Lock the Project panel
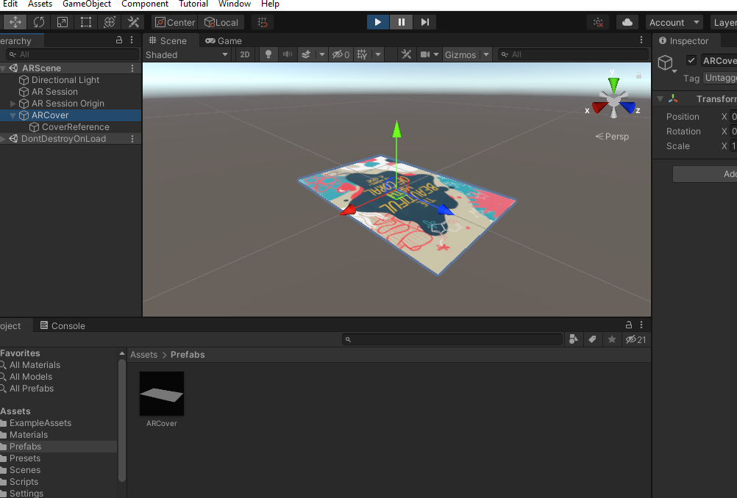The width and height of the screenshot is (737, 498). (x=628, y=325)
